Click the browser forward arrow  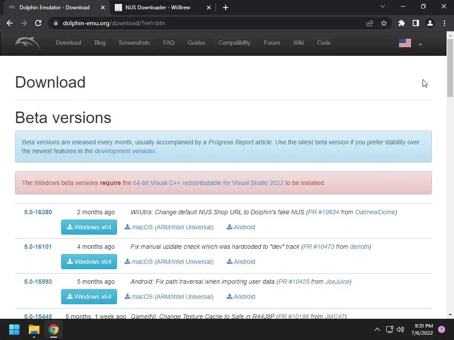pyautogui.click(x=24, y=23)
